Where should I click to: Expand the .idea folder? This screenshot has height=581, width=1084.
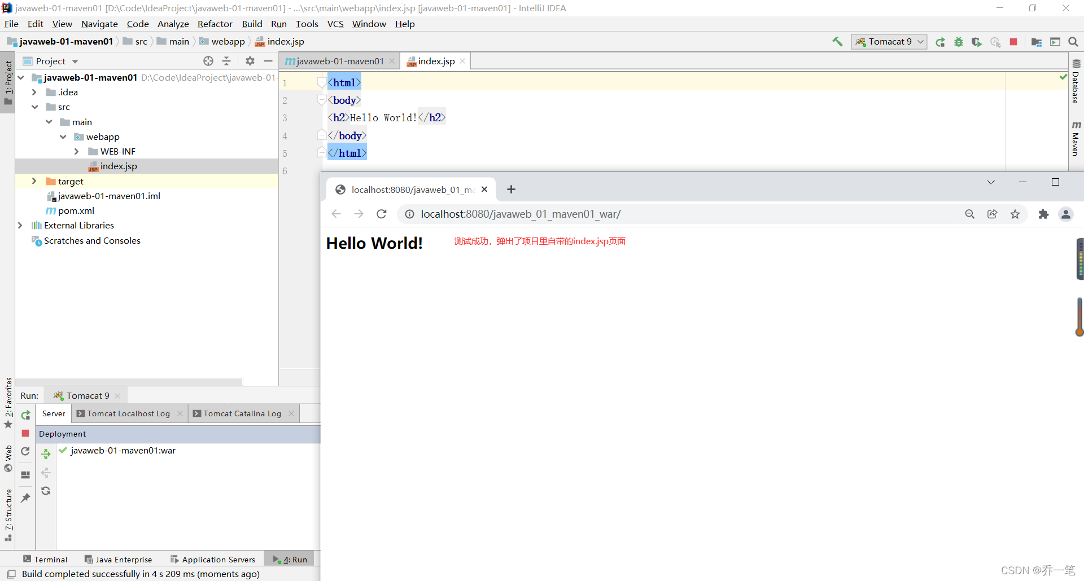point(34,92)
